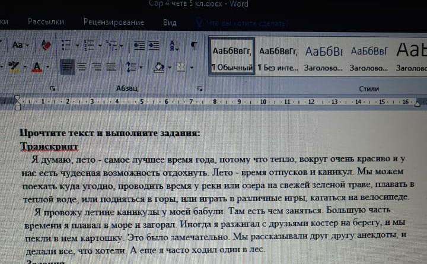Click the heading 'Прочтите текст и выполните задания:'
Viewport: 427px width, 264px height.
[x=110, y=133]
